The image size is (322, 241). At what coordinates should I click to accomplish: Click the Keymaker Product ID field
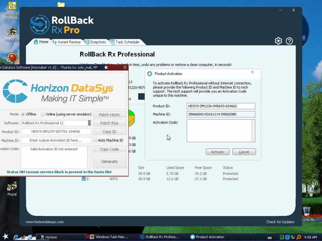tap(56, 131)
